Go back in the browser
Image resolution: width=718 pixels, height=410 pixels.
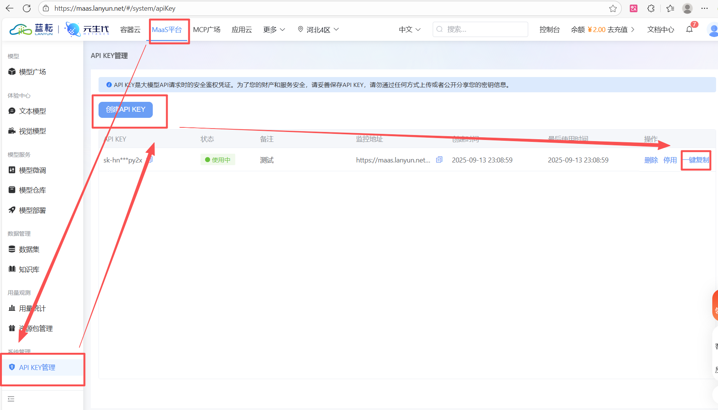(10, 8)
